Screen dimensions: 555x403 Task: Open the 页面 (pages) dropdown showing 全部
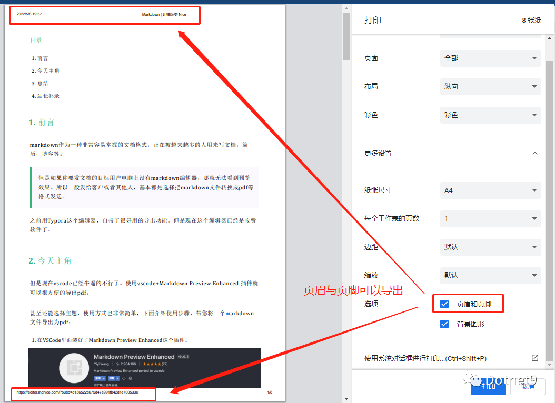pos(491,58)
